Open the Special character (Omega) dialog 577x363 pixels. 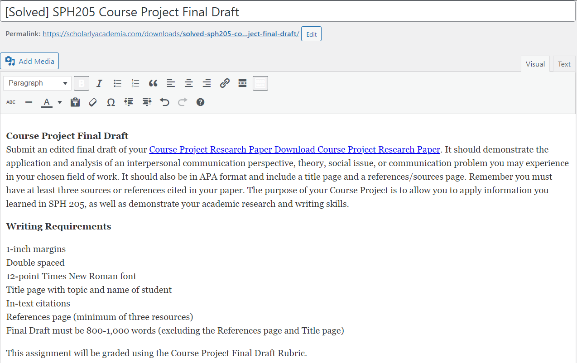coord(111,102)
